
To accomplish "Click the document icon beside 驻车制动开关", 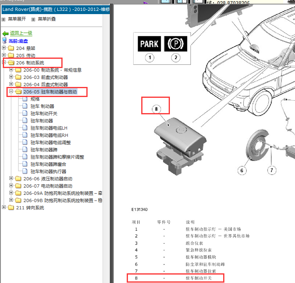I will pyautogui.click(x=25, y=113).
